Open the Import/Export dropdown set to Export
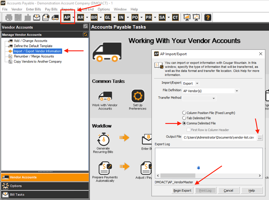 click(191, 83)
